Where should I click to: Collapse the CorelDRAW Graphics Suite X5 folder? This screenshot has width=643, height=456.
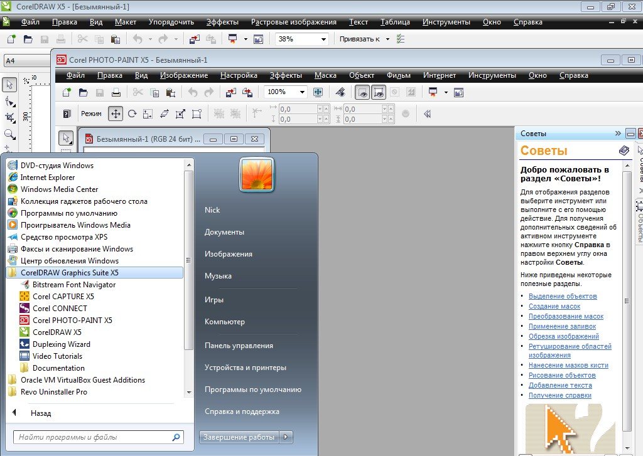[x=69, y=273]
